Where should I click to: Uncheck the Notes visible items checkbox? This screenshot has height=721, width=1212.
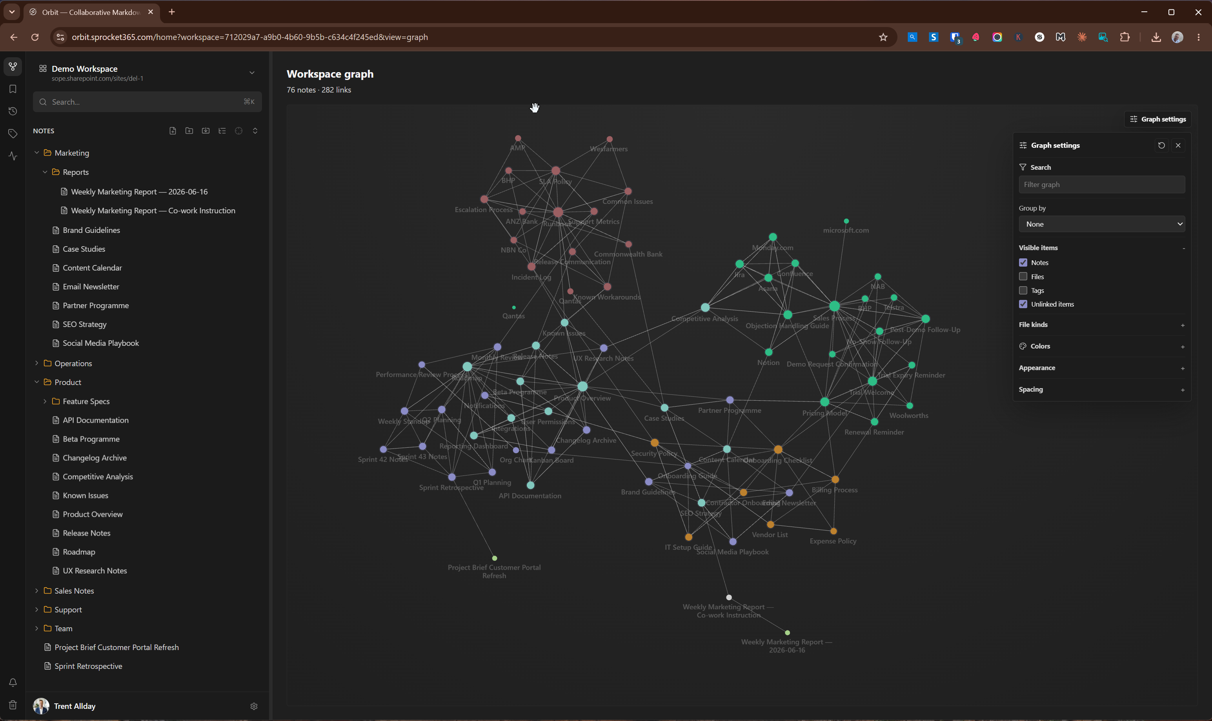click(x=1023, y=262)
